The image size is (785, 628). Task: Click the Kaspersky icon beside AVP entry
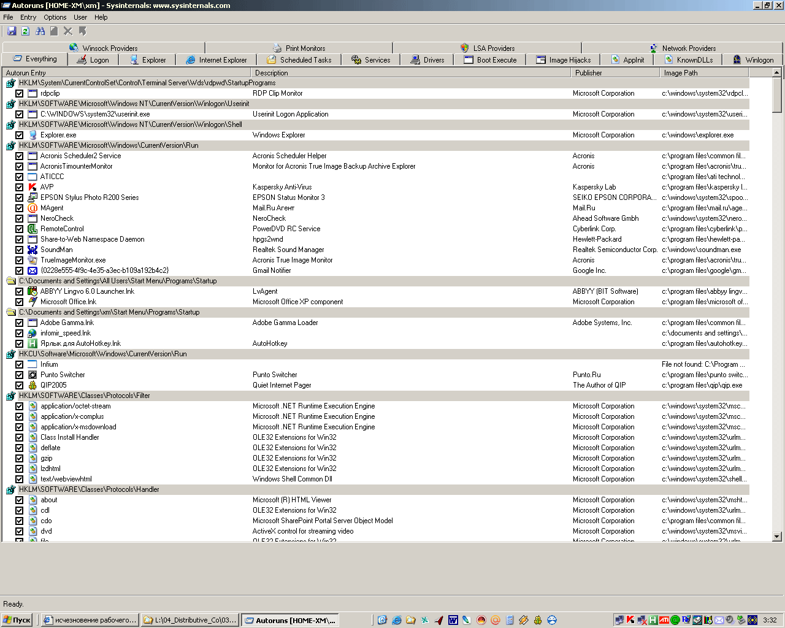[33, 187]
